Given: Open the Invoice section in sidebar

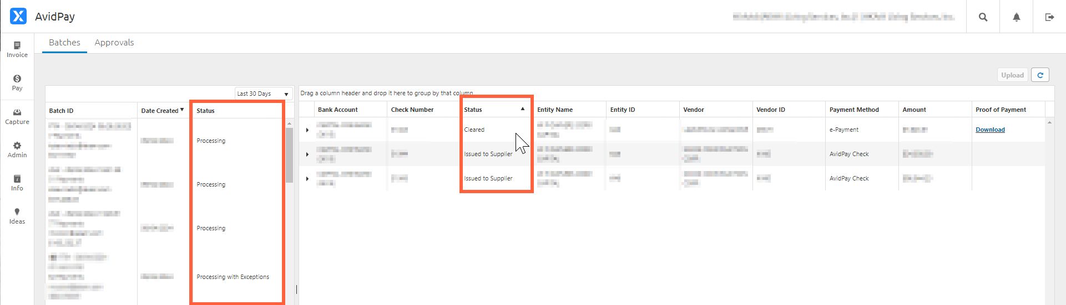Looking at the screenshot, I should pos(17,49).
